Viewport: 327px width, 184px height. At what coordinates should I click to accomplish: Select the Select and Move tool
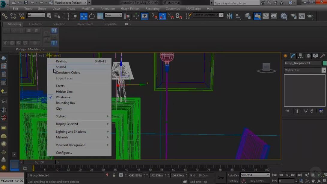84,16
